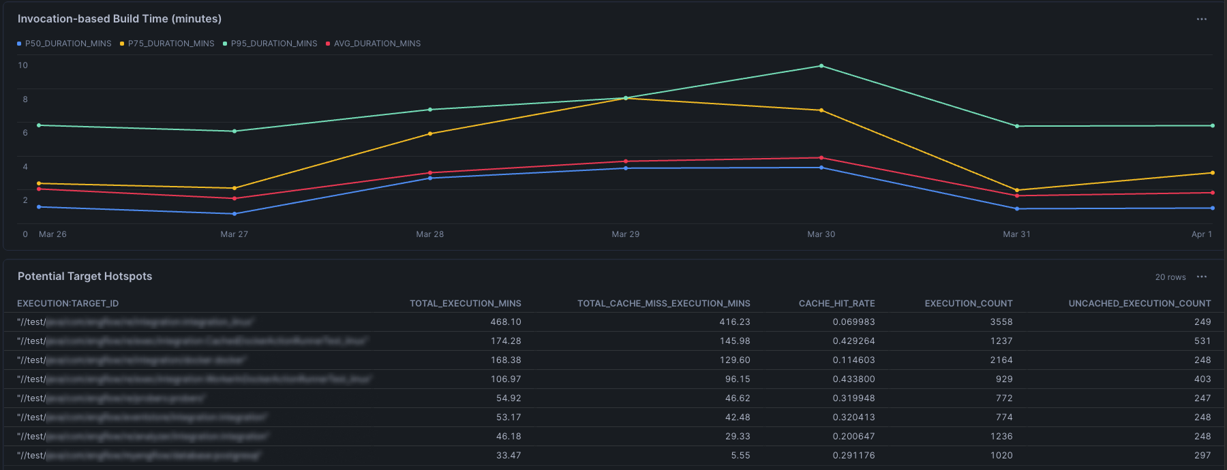Select the P95 peak data point on Mar 30
Screen dimensions: 1227x470
821,66
